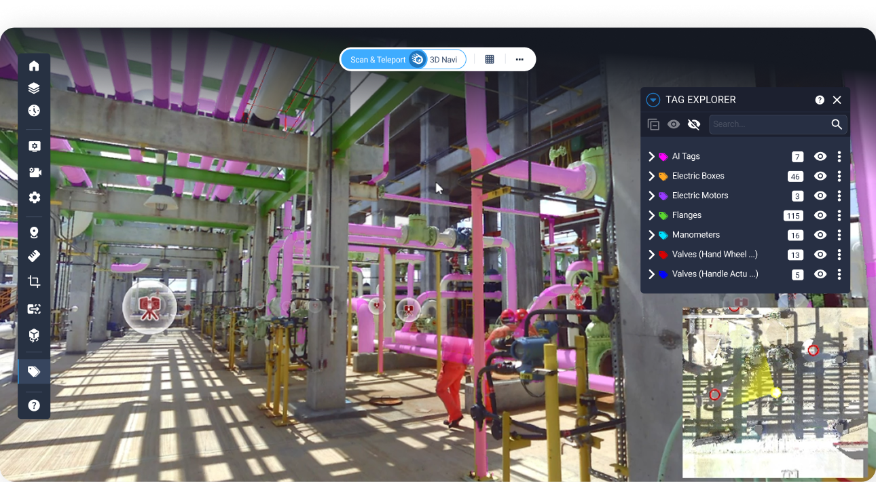Click the share/export arrow icon in sidebar

click(34, 309)
